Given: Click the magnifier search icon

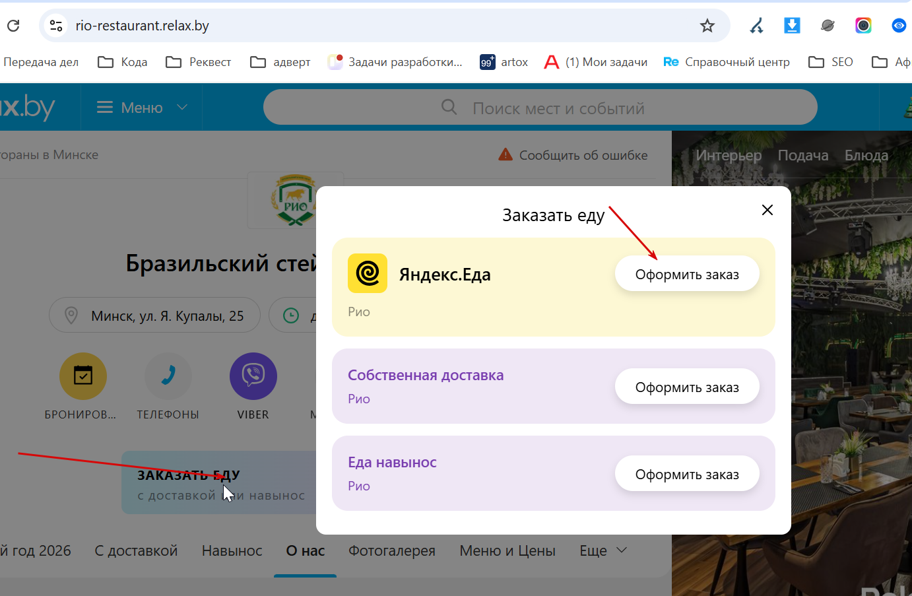Looking at the screenshot, I should point(449,107).
